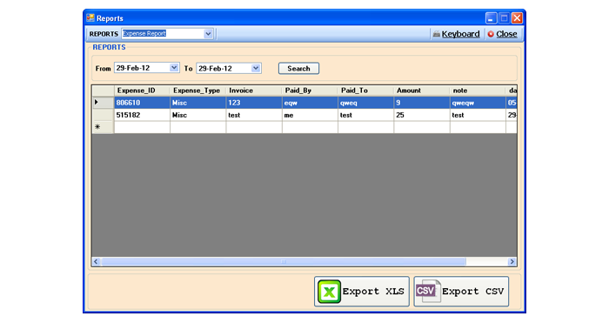Open the on-screen Keyboard
The height and width of the screenshot is (323, 609).
[456, 34]
